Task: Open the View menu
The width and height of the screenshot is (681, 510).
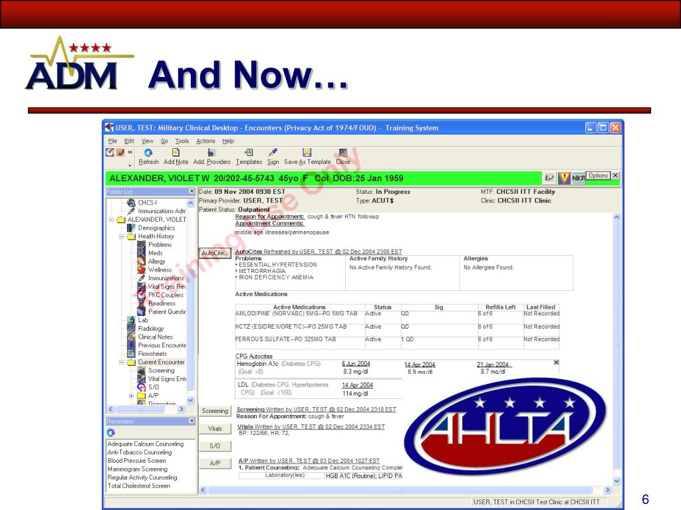Action: click(x=147, y=141)
